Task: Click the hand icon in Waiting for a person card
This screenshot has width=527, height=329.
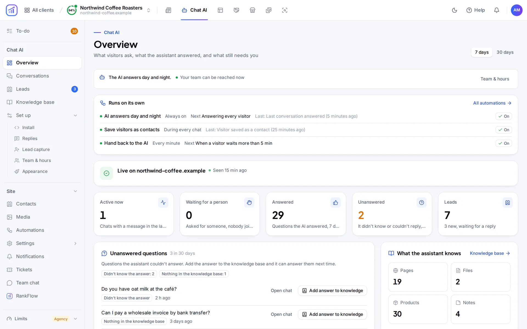Action: tap(249, 203)
